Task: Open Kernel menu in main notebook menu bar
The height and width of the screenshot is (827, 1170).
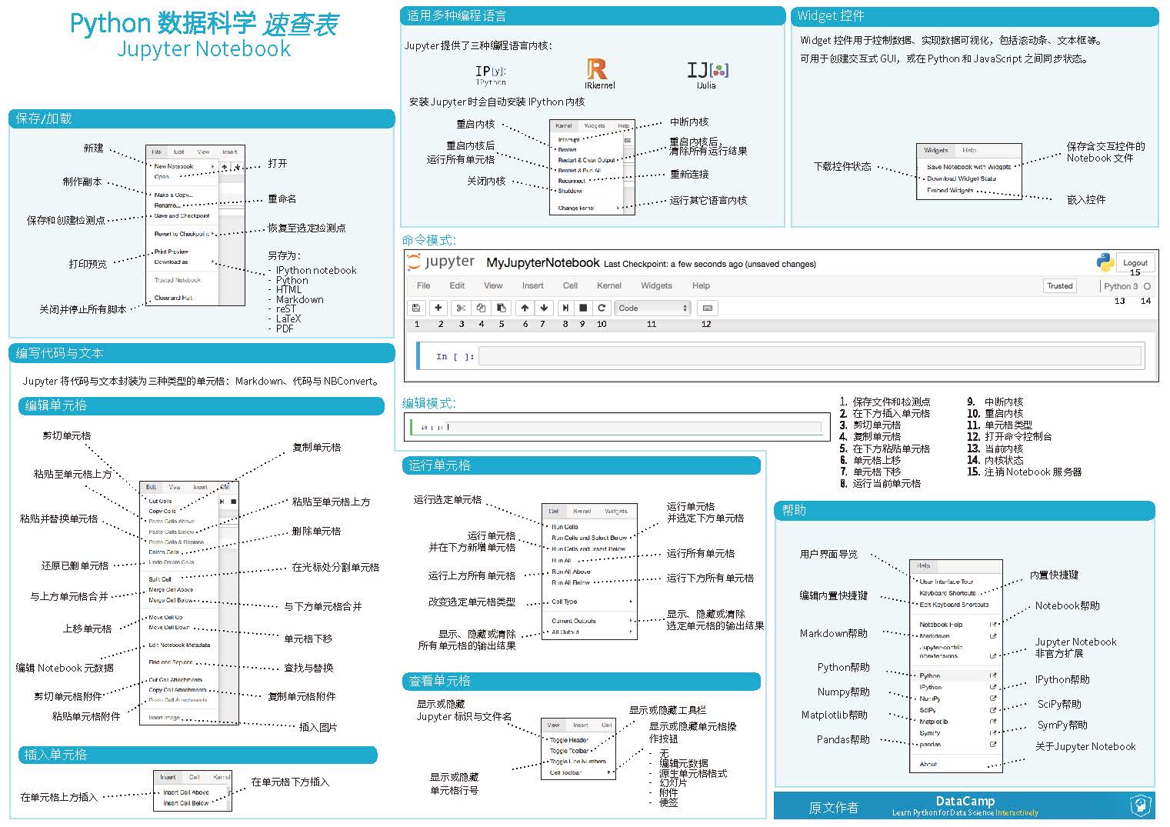Action: tap(609, 285)
